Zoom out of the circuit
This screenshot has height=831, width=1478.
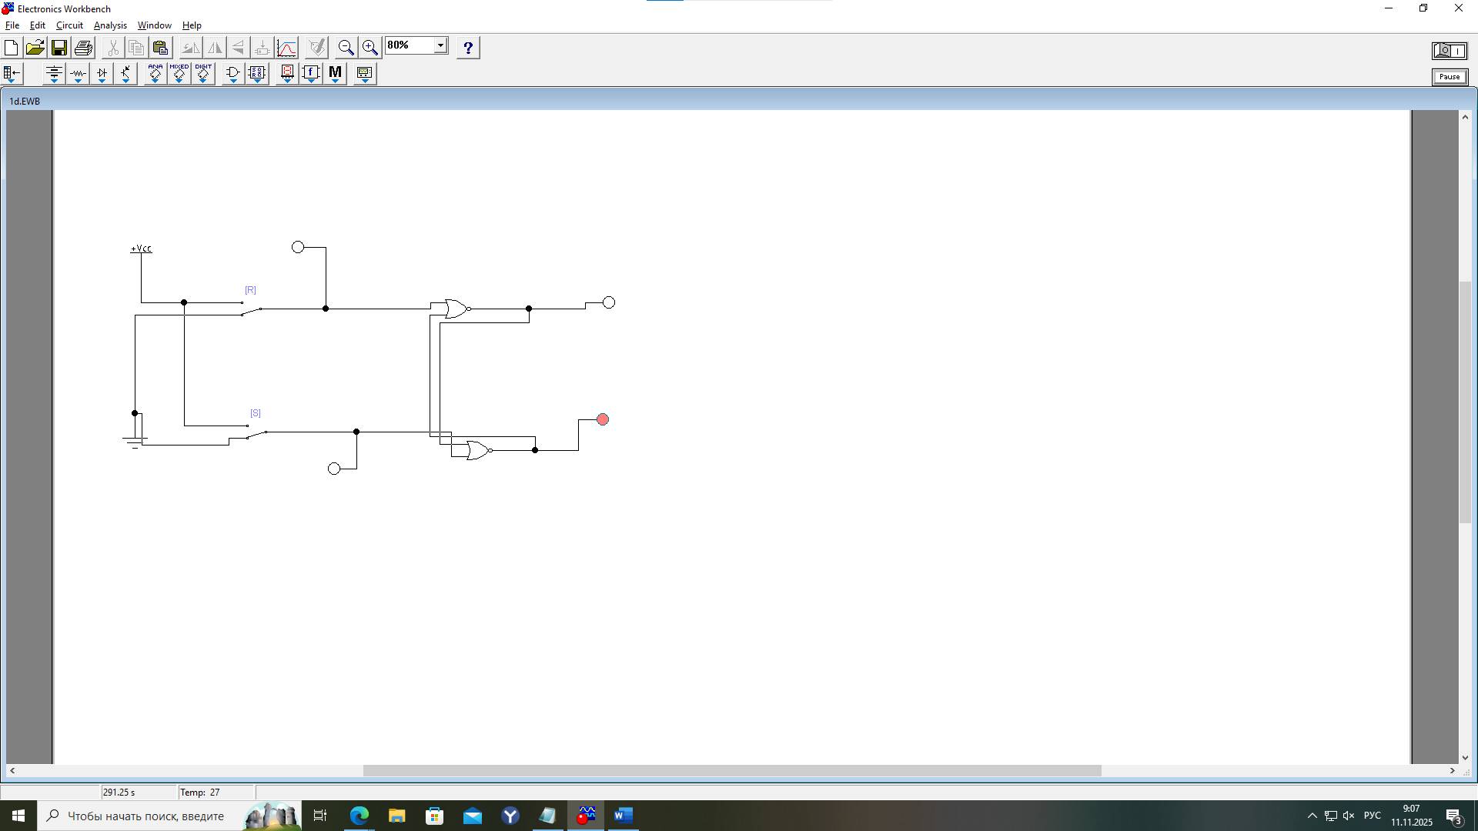[x=346, y=48]
